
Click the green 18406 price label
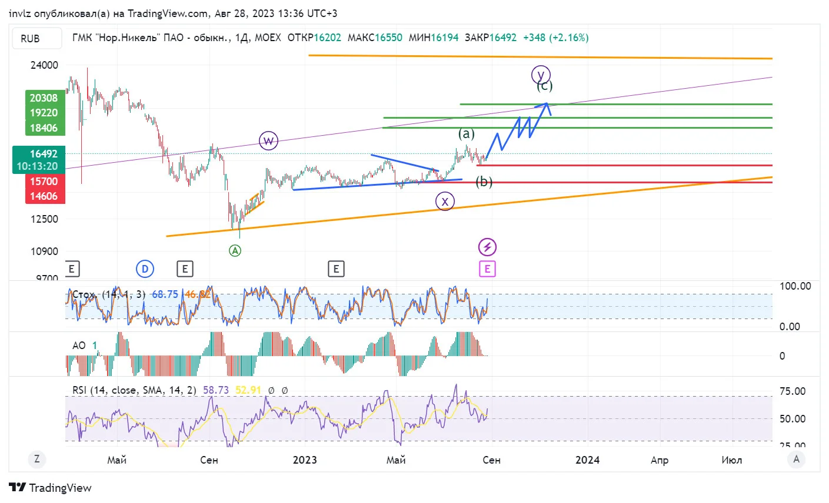(45, 128)
